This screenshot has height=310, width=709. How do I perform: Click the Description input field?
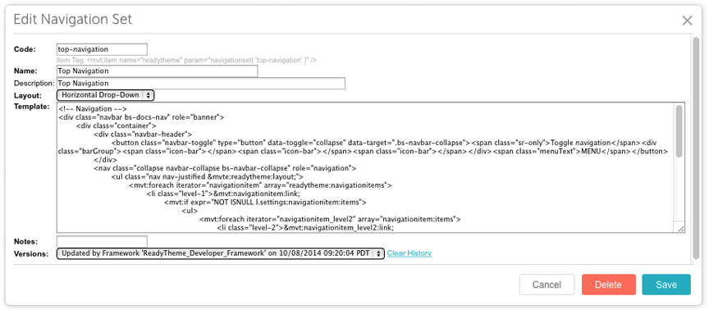coord(201,83)
